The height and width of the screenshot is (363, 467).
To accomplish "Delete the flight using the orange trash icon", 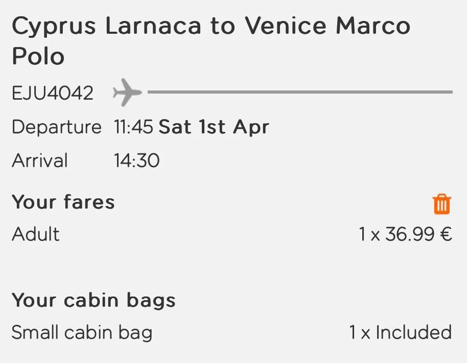I will tap(442, 204).
